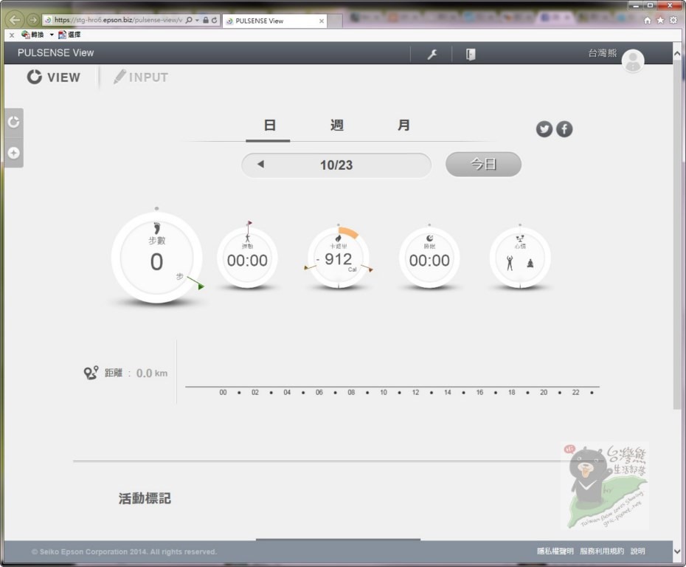Screen dimensions: 686x567
Task: Select the mood 心情 dial
Action: point(520,258)
